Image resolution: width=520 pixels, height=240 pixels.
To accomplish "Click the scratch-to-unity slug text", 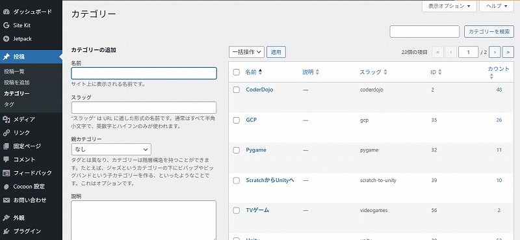I will (378, 180).
